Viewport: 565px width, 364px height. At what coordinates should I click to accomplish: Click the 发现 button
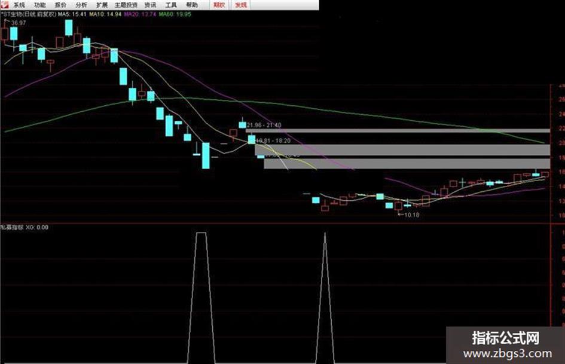[241, 5]
